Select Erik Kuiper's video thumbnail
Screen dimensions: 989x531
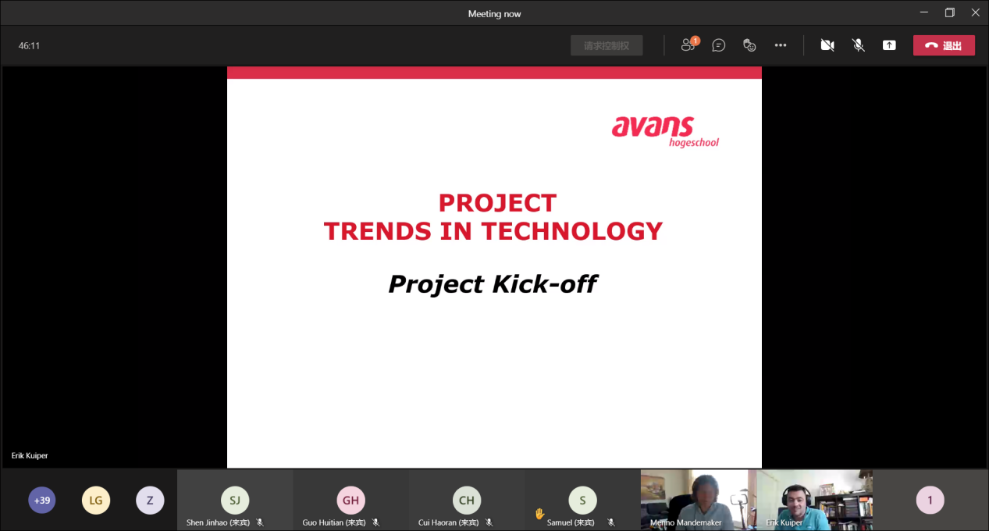click(809, 498)
